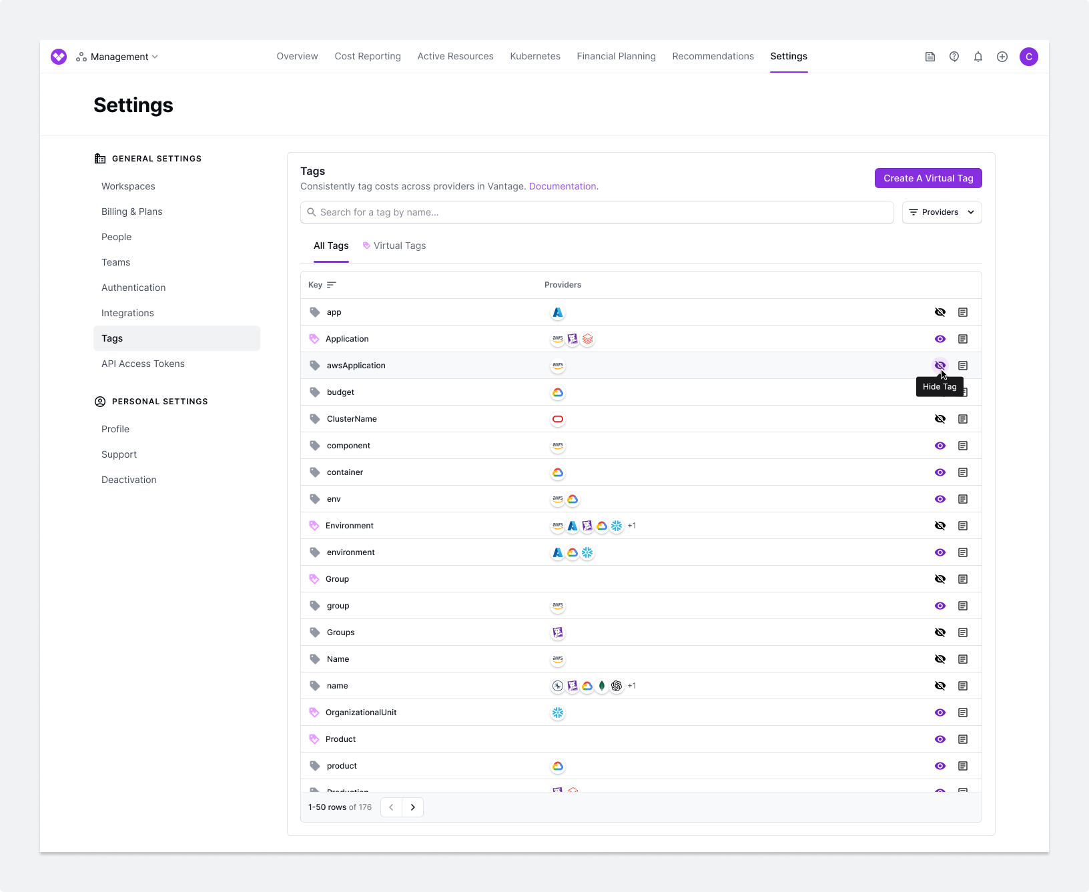Open the document icon in top bar
Screen dimensions: 1089x892
click(x=930, y=57)
